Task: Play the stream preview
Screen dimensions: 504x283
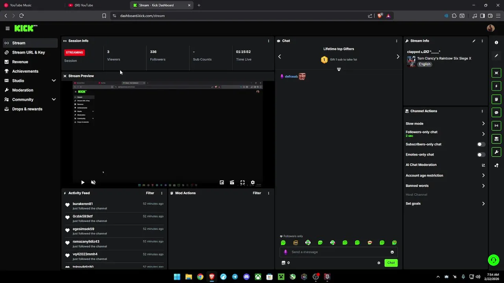Action: tap(83, 182)
